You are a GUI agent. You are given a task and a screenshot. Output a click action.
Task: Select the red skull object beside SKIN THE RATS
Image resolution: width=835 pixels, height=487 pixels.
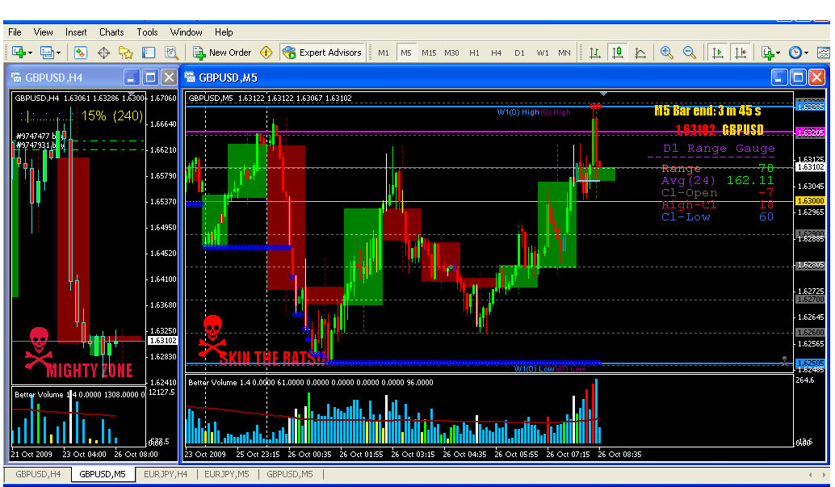coord(212,336)
